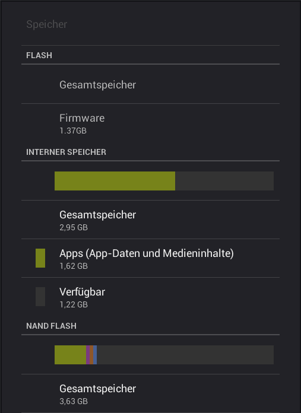Click blue segment of NAND Flash bar
Image resolution: width=301 pixels, height=413 pixels.
95,355
